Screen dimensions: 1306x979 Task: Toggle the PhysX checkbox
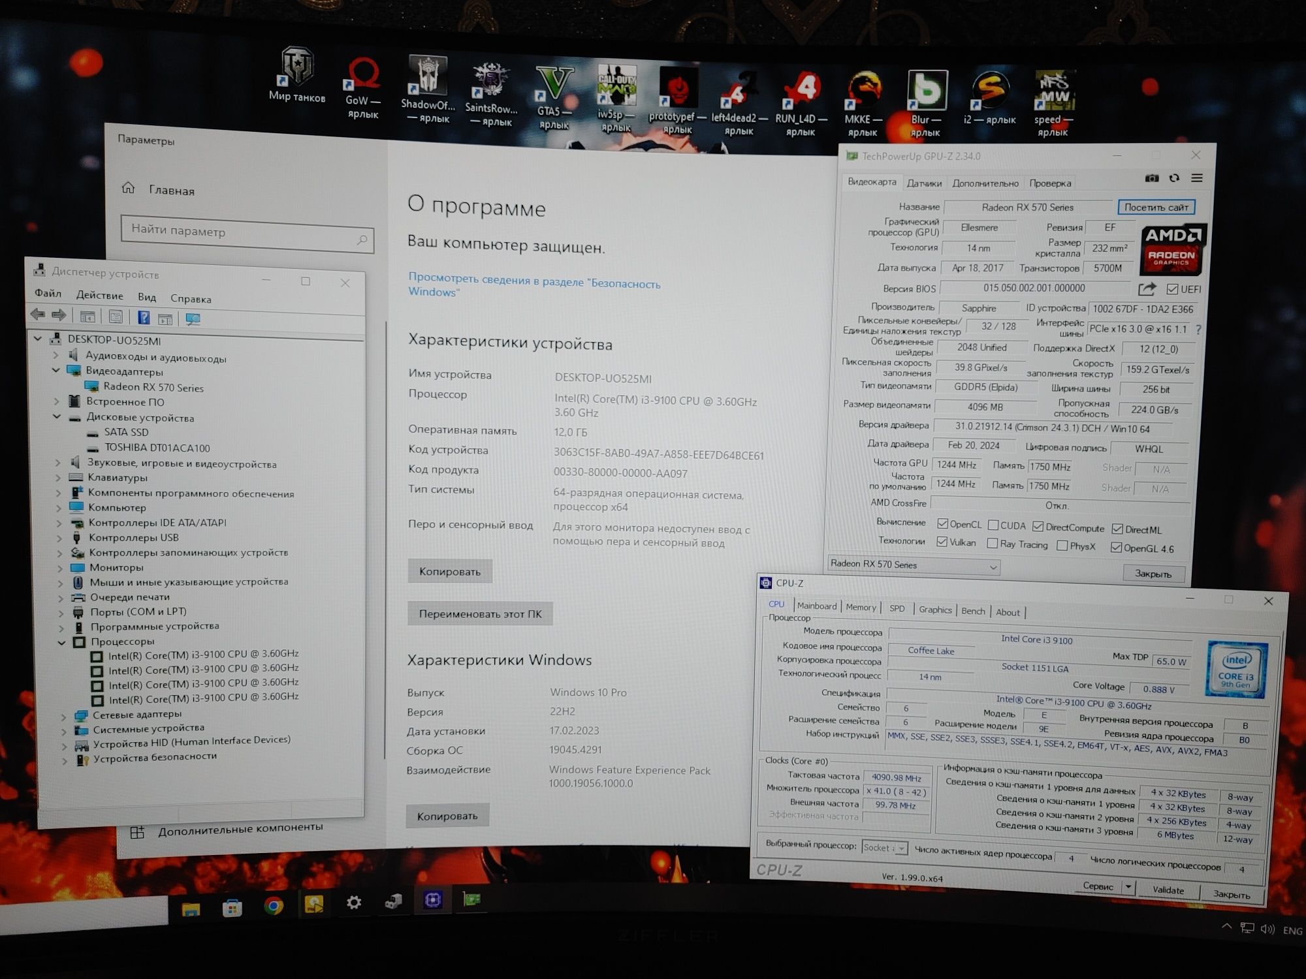1062,545
